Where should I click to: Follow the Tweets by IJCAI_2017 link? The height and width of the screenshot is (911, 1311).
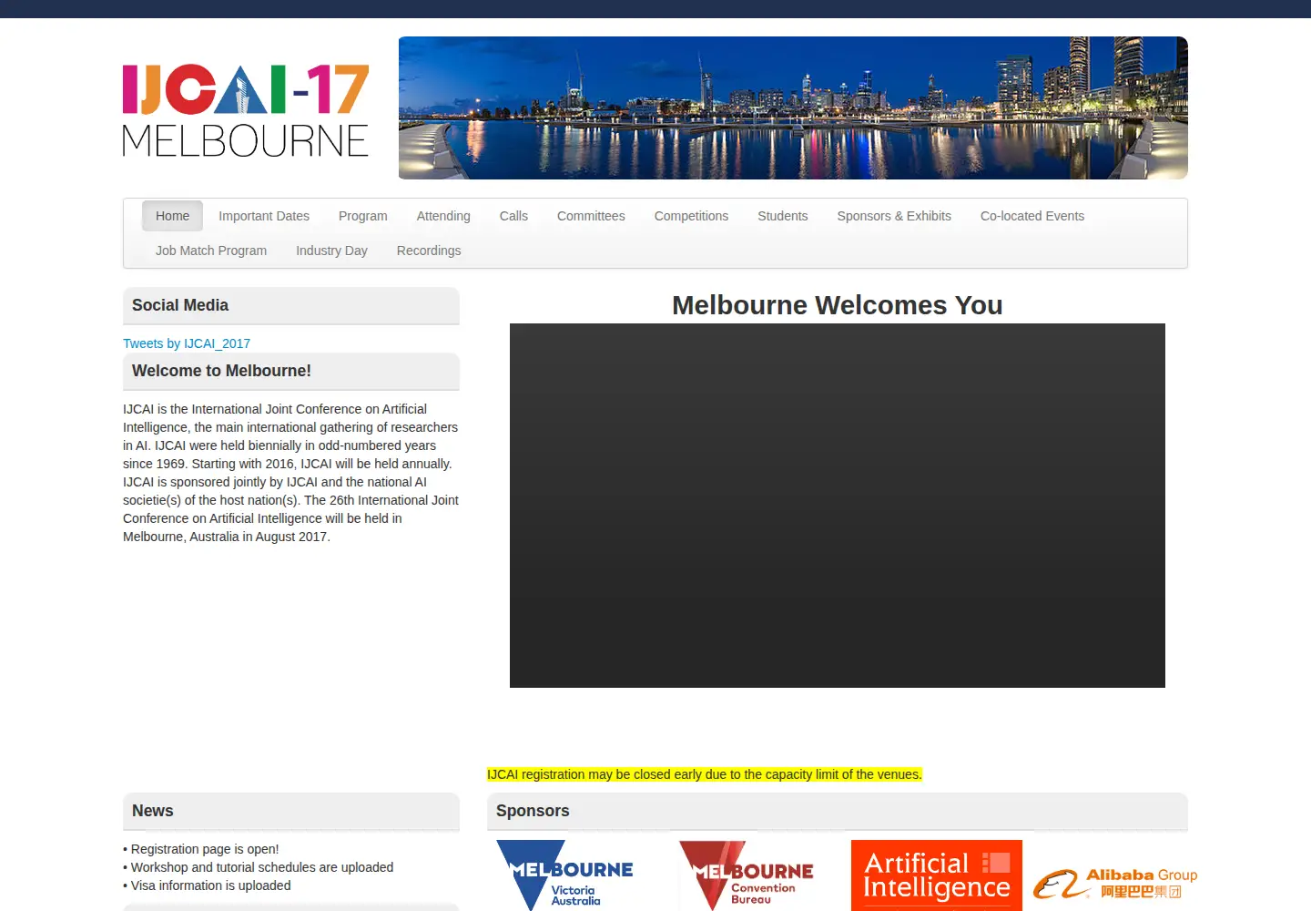tap(187, 343)
